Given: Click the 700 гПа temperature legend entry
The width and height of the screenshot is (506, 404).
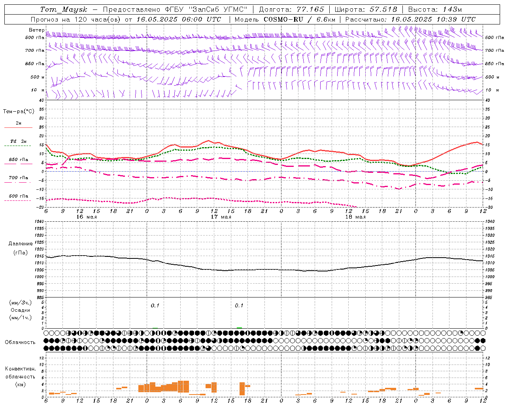Looking at the screenshot, I should pyautogui.click(x=19, y=178).
